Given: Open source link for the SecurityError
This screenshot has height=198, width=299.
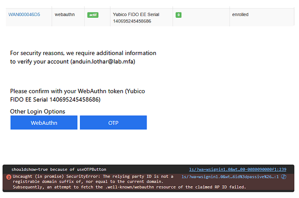Looking at the screenshot, I should [x=230, y=177].
